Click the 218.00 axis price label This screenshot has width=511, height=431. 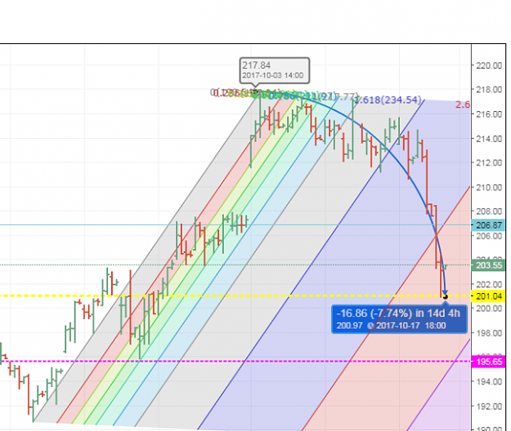[x=489, y=90]
